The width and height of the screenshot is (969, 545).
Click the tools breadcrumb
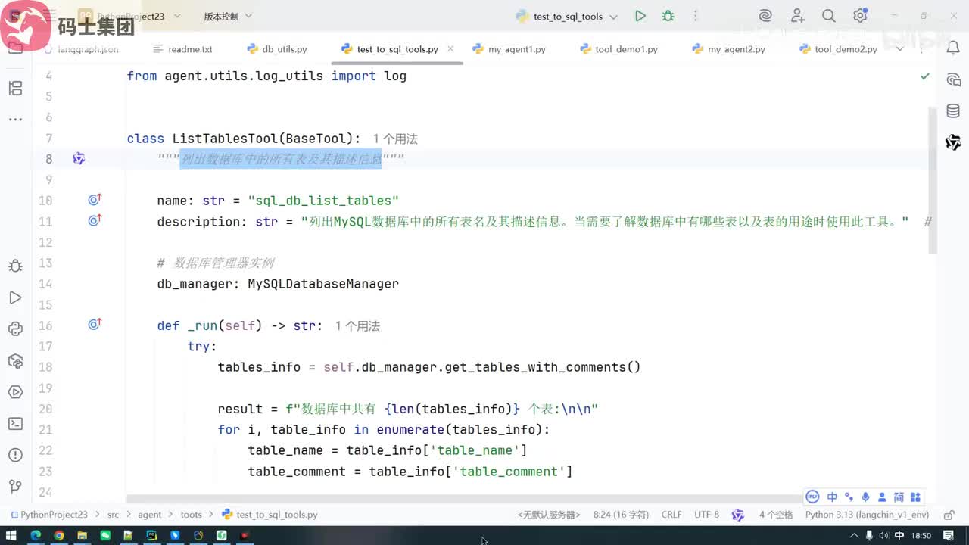[191, 515]
